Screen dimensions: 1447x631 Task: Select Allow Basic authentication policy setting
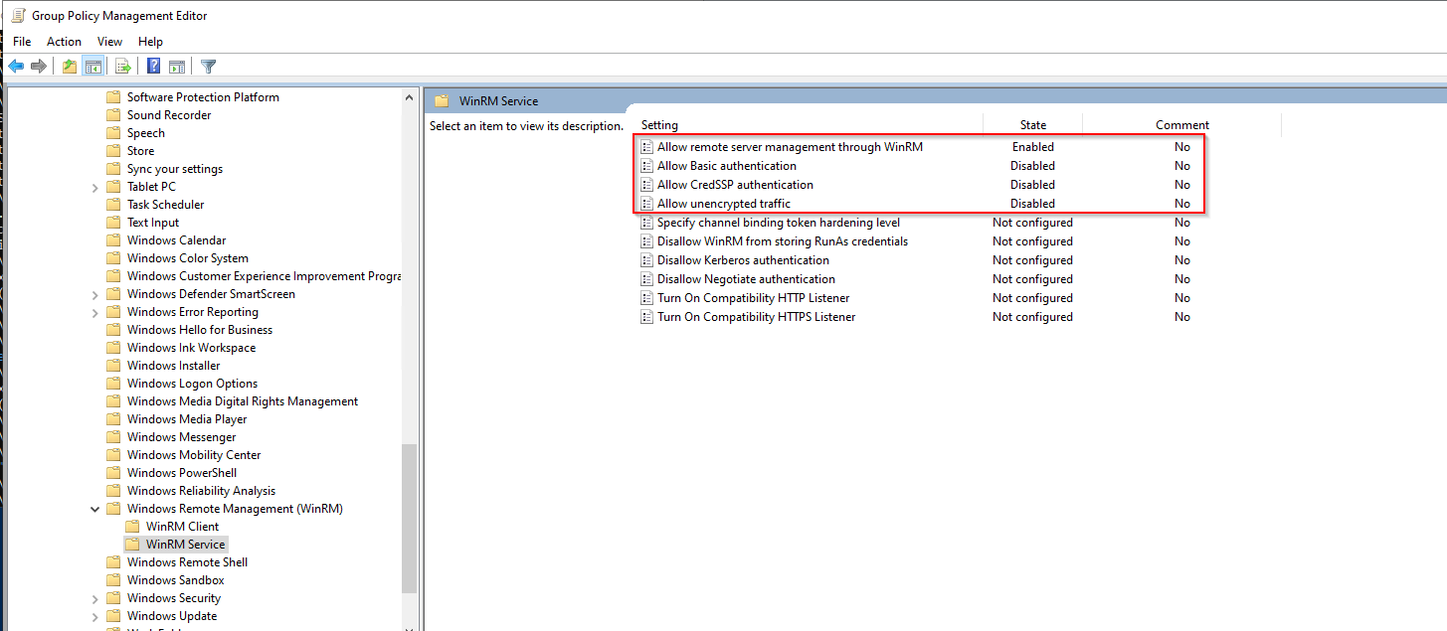726,166
